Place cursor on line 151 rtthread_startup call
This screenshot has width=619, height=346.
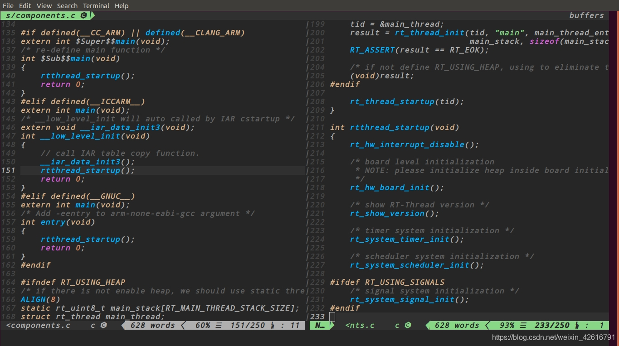tap(88, 171)
